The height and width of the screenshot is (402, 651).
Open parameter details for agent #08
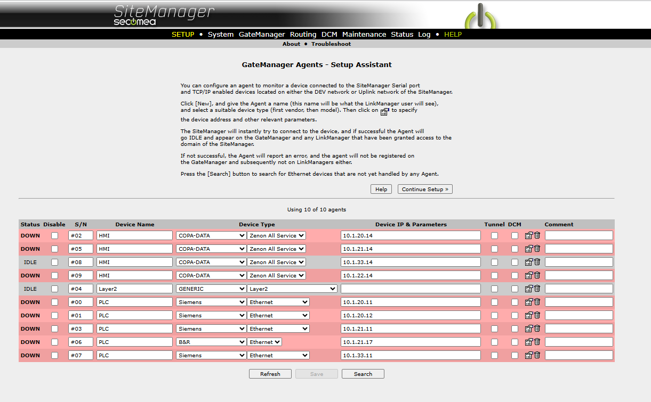(x=529, y=262)
